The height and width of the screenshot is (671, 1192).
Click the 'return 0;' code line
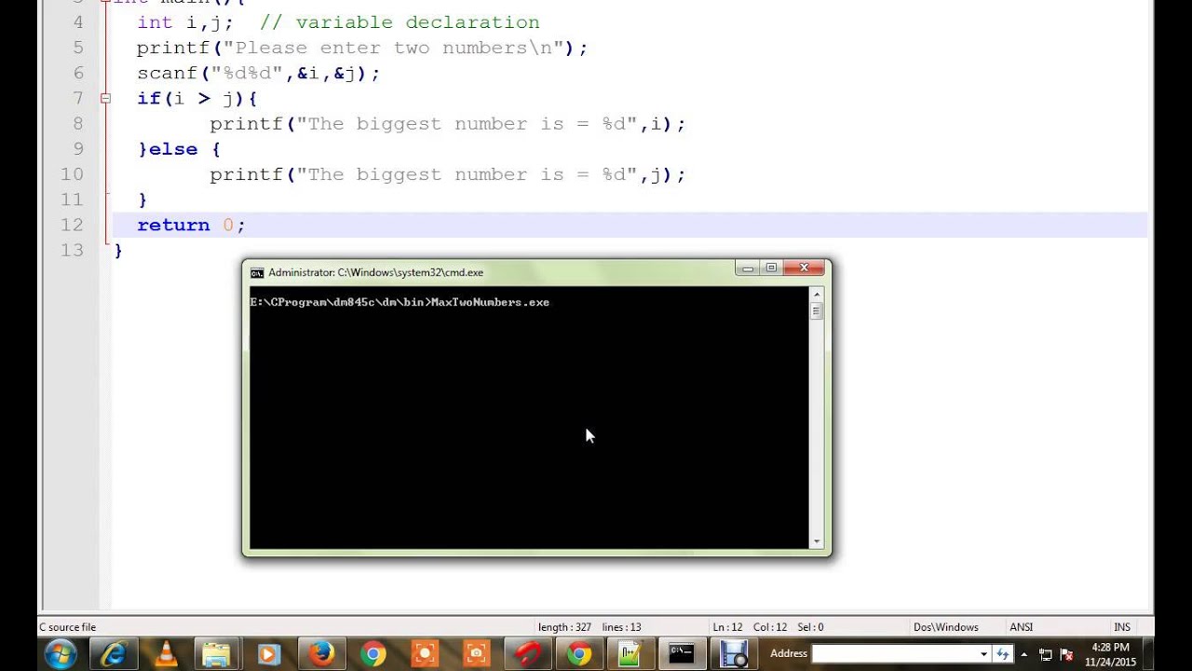click(x=191, y=225)
